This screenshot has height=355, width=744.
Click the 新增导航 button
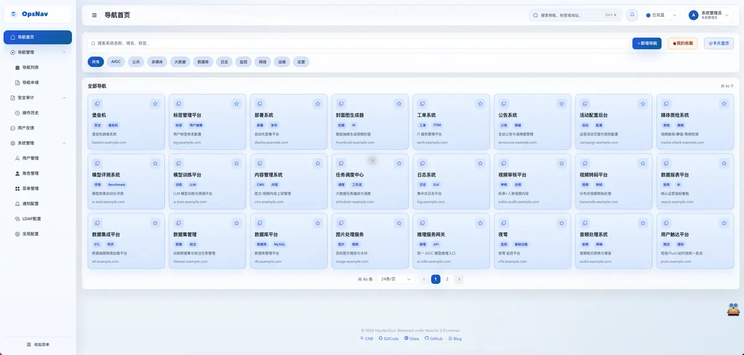pos(647,43)
